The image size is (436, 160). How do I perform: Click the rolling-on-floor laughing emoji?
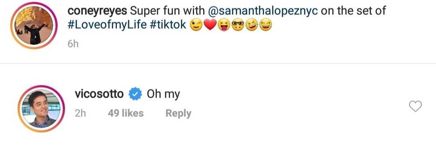click(252, 26)
